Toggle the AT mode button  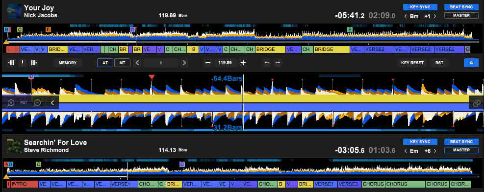coord(105,63)
